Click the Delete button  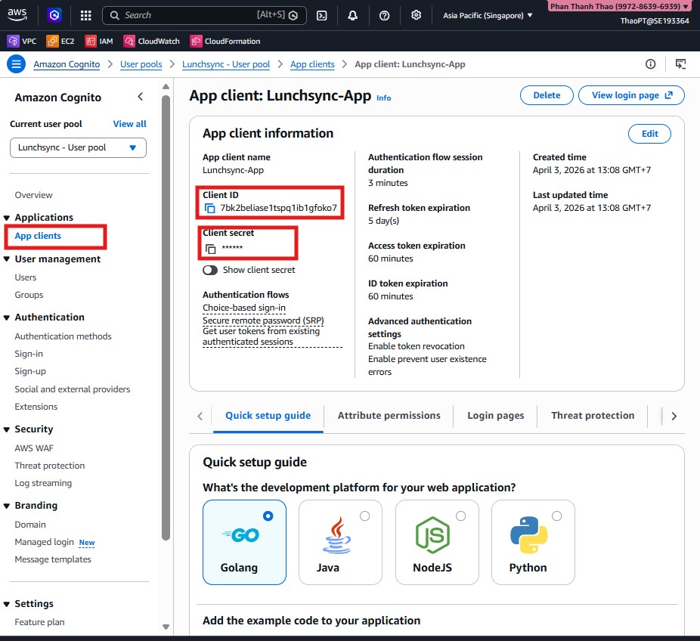coord(547,95)
